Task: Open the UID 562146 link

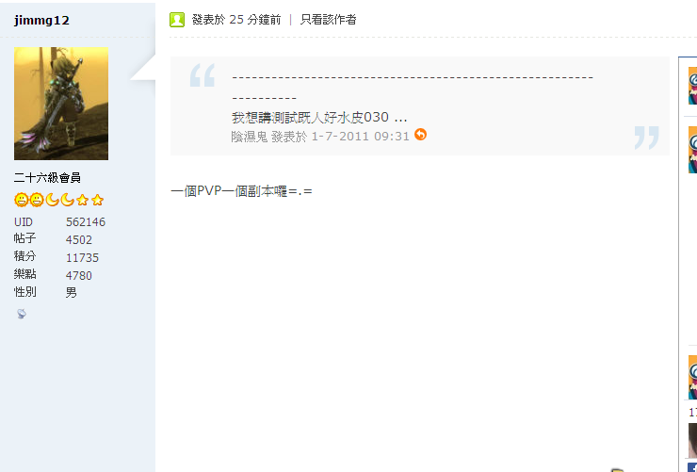Action: [x=86, y=221]
